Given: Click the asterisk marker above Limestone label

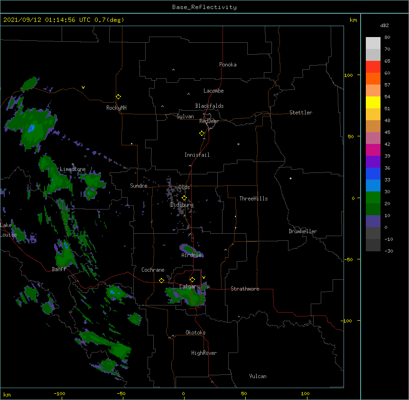Looking at the screenshot, I should (x=73, y=164).
